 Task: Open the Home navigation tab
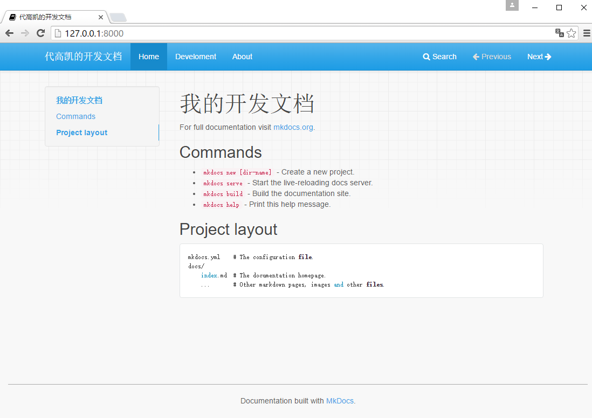coord(149,57)
